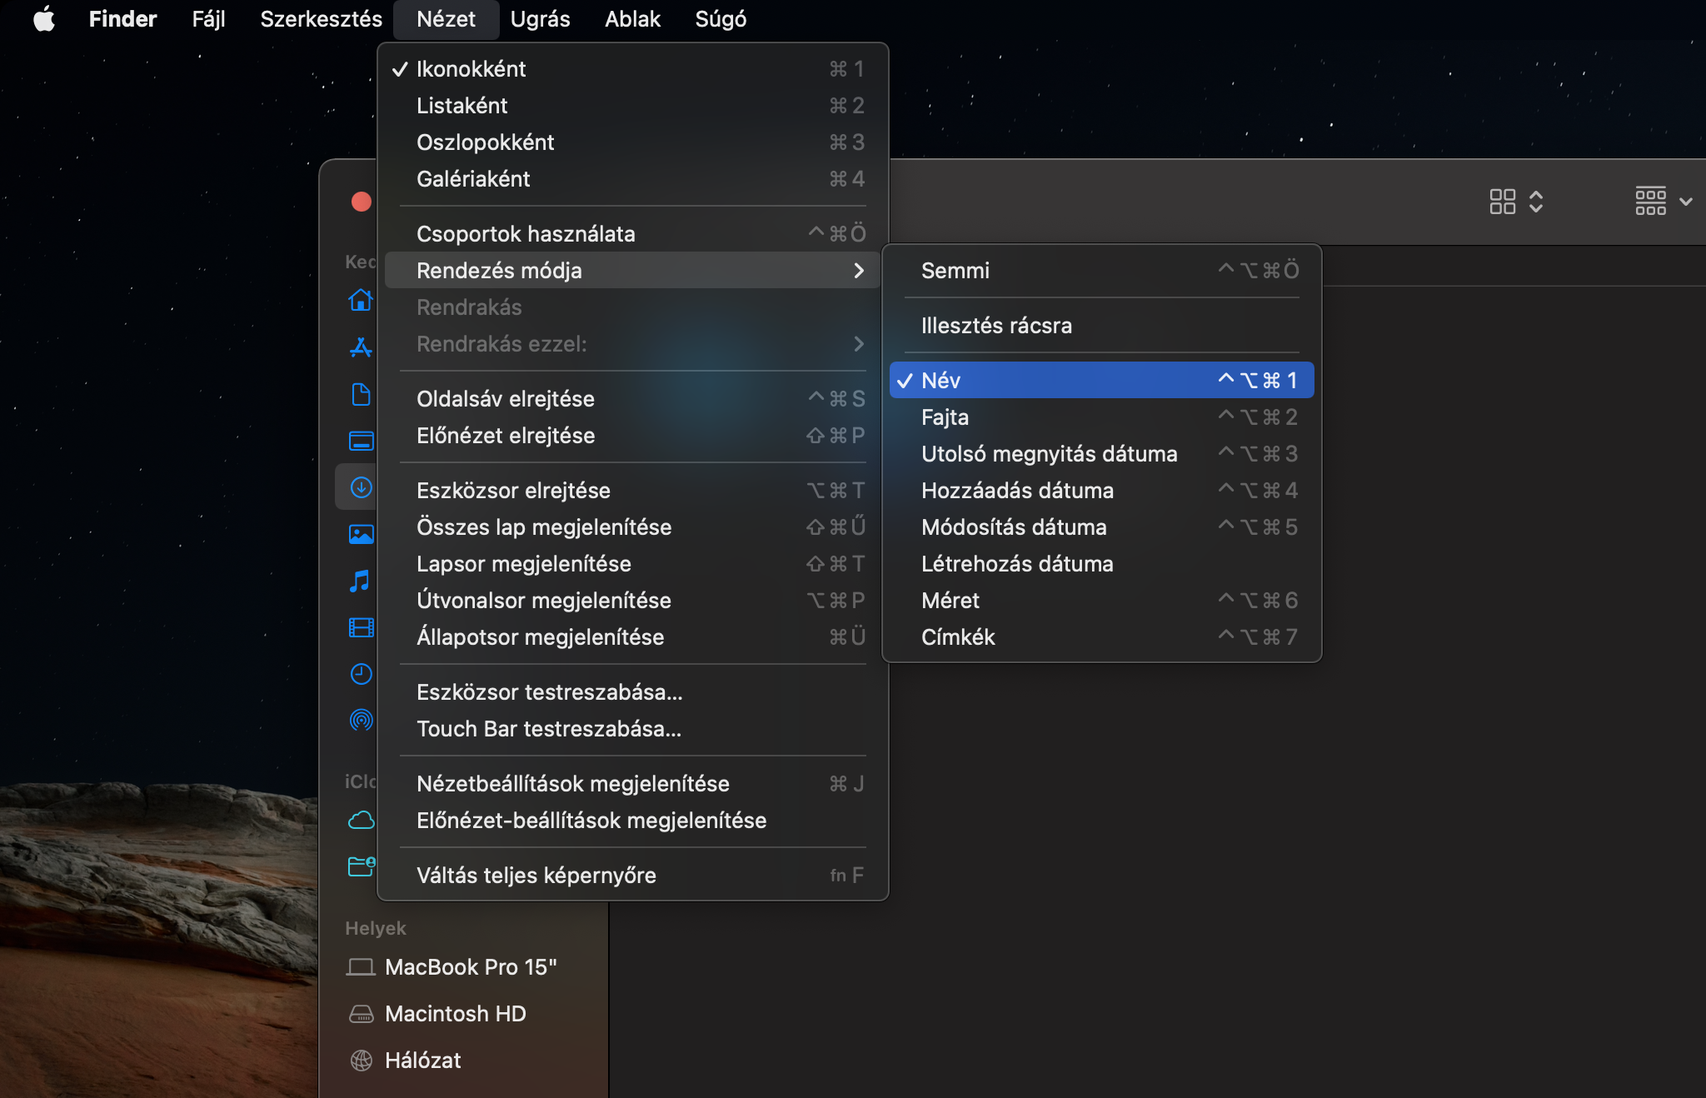The height and width of the screenshot is (1098, 1706).
Task: Click the Recents clock sidebar icon
Action: pos(361,674)
